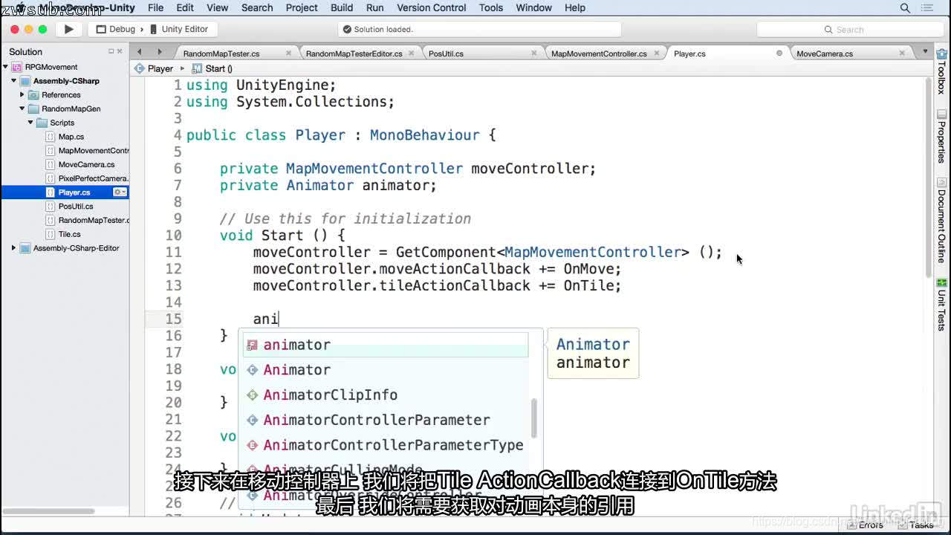Viewport: 951px width, 535px height.
Task: Navigate forward with the right arrow
Action: (159, 51)
